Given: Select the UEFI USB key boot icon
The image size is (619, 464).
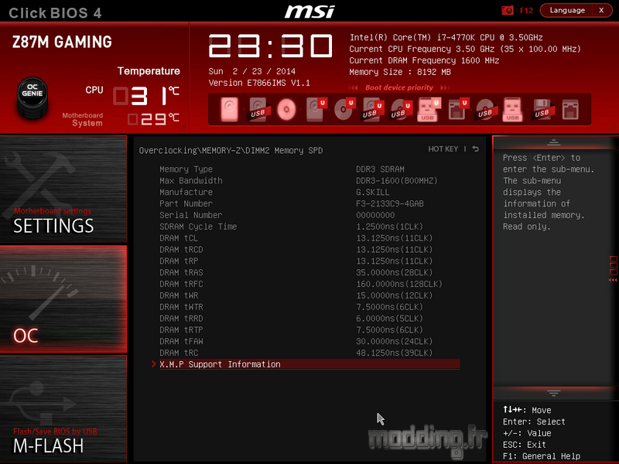Looking at the screenshot, I should pos(429,109).
